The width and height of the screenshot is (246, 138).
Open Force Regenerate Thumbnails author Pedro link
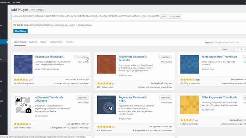pos(209,69)
